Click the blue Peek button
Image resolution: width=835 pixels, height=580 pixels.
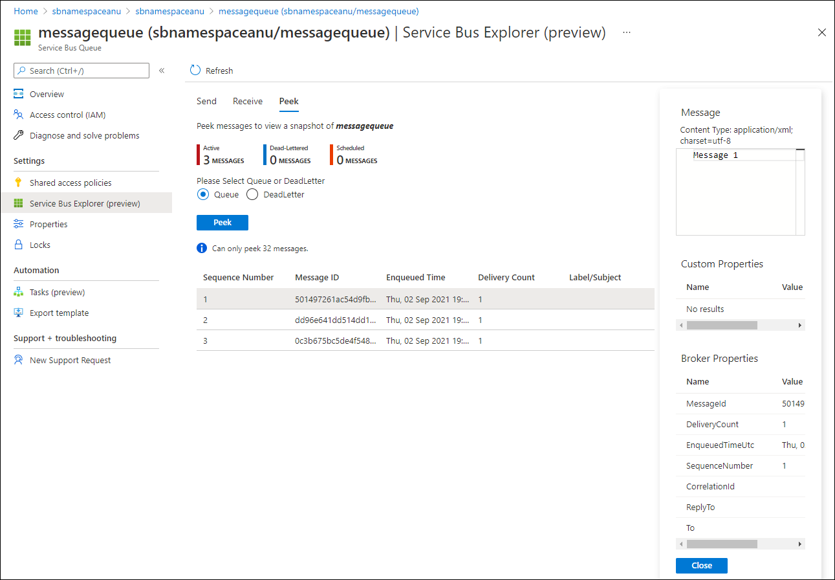[222, 222]
